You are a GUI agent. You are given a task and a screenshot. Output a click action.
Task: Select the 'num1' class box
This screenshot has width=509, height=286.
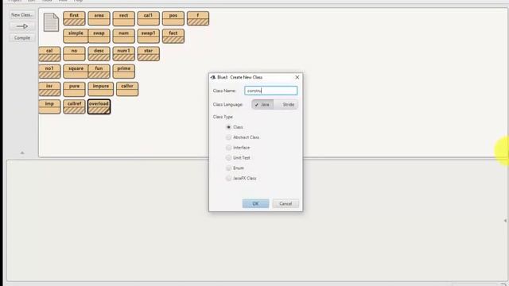tap(124, 54)
